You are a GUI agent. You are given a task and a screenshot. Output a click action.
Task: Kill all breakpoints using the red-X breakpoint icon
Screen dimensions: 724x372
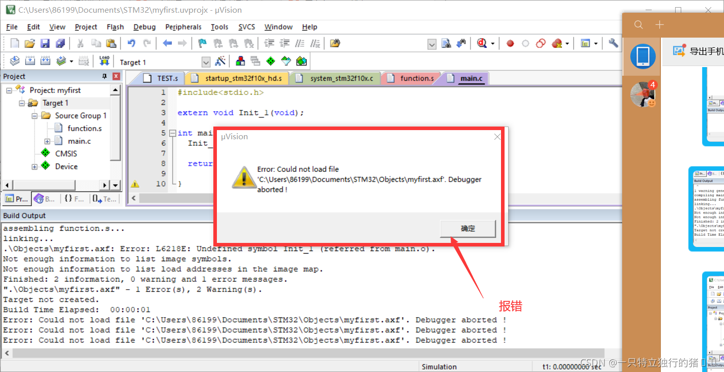click(x=557, y=43)
